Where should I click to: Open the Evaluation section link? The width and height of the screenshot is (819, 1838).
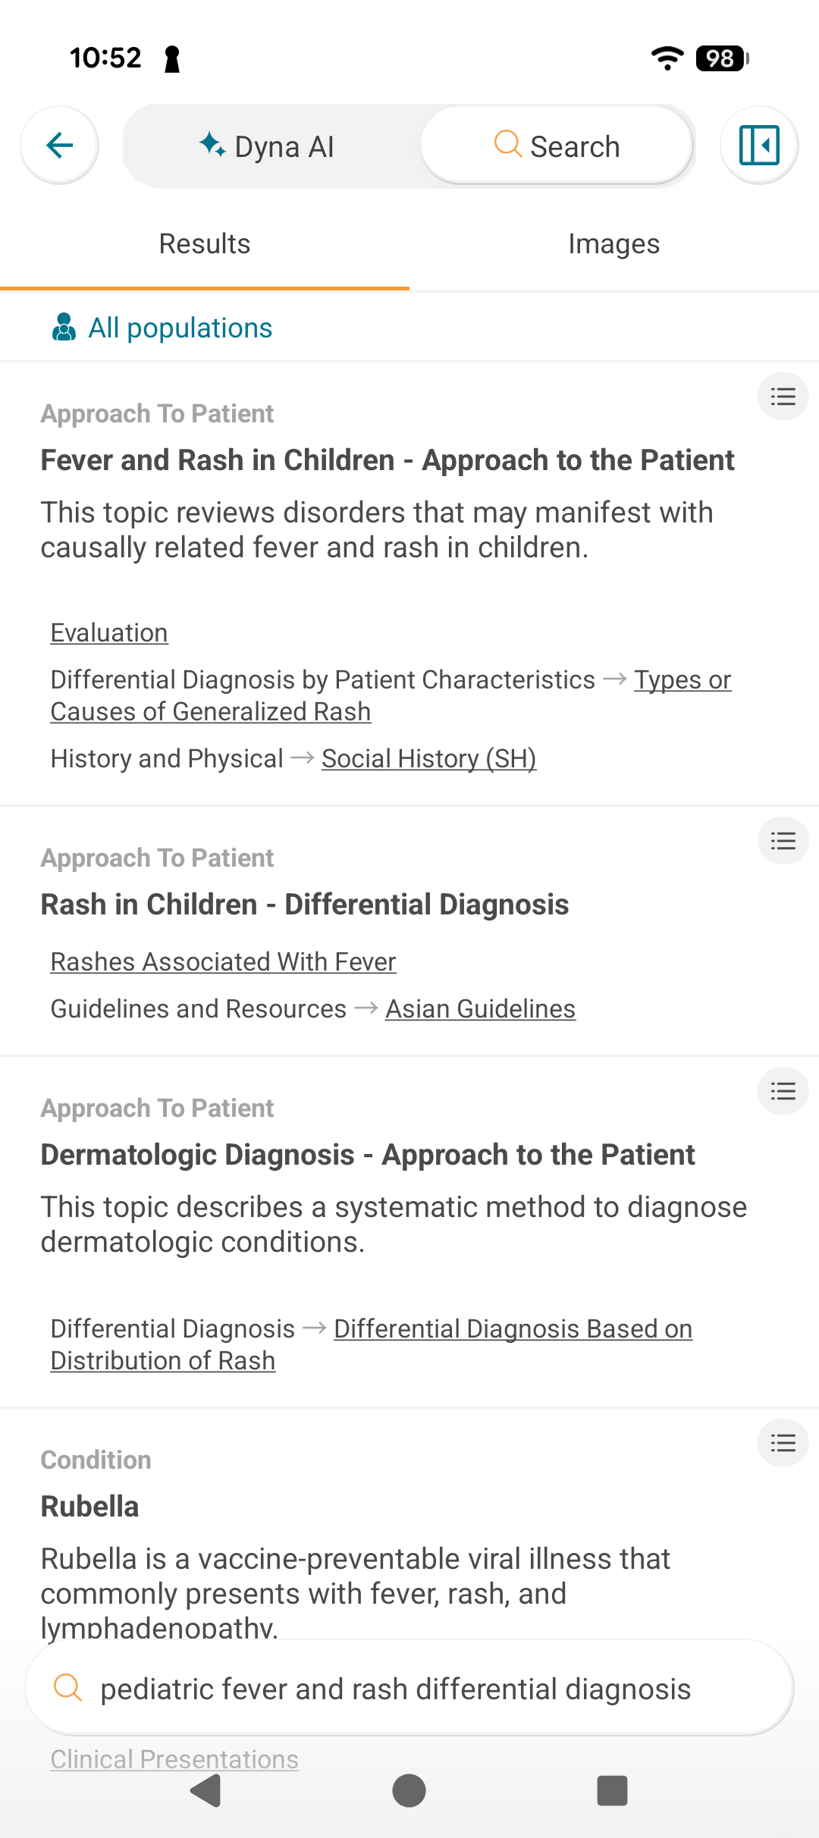[x=109, y=632]
